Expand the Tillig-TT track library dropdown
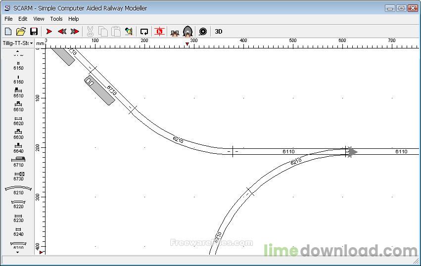421x266 pixels. [x=18, y=44]
